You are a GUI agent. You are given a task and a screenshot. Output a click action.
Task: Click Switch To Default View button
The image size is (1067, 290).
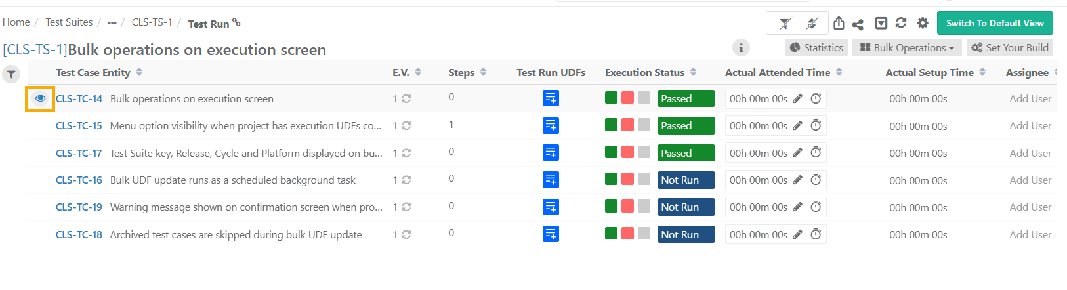(x=995, y=23)
